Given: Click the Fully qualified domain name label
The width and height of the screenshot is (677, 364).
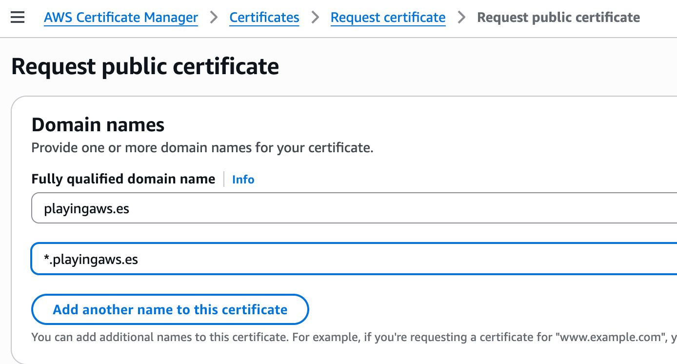Looking at the screenshot, I should pos(123,179).
